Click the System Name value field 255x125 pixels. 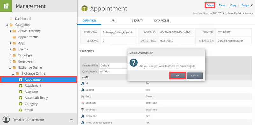click(x=119, y=32)
